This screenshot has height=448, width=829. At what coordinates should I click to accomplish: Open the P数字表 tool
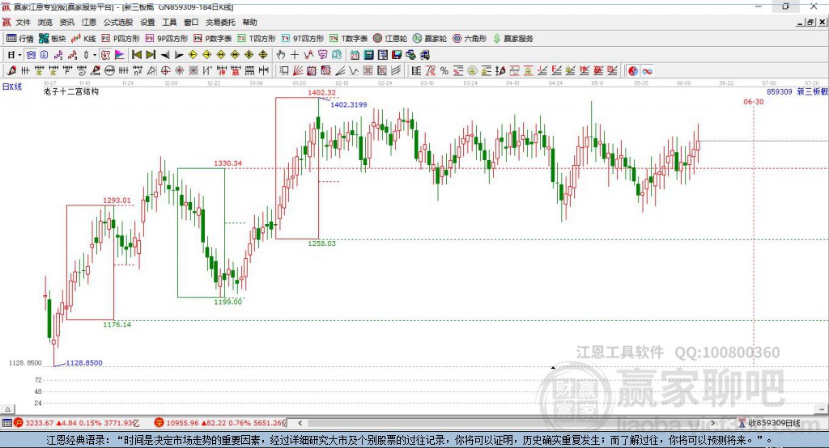213,39
